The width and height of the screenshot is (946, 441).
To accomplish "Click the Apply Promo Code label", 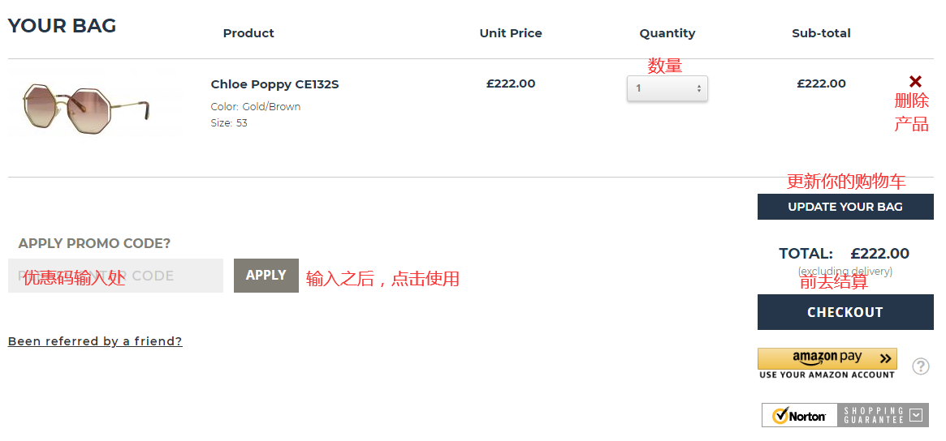I will [x=94, y=243].
